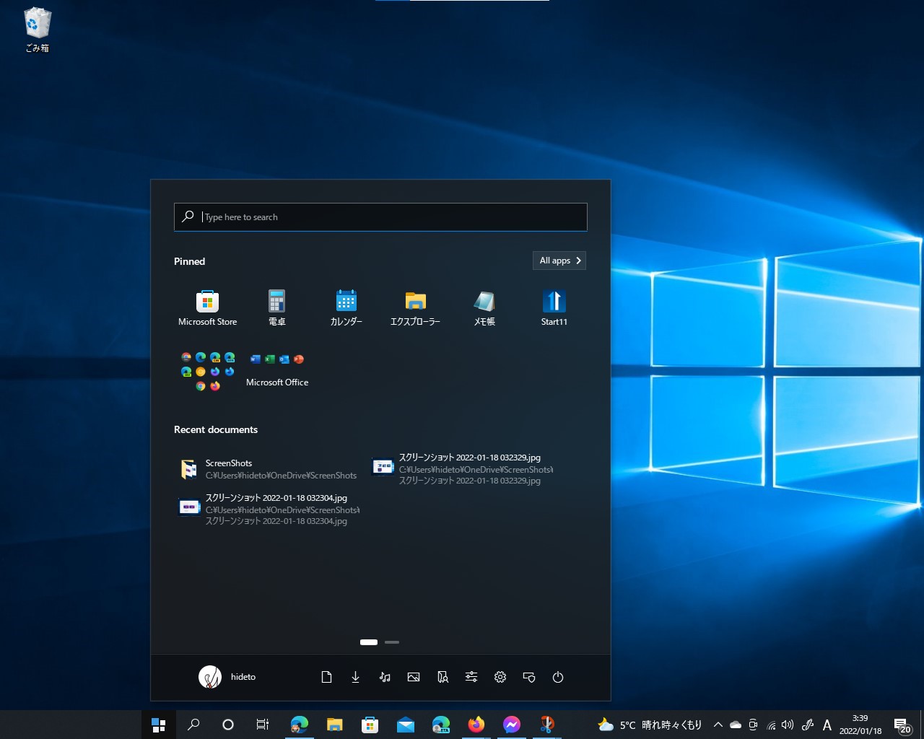Open Action Center with 20 notifications
The height and width of the screenshot is (739, 924).
click(x=902, y=725)
